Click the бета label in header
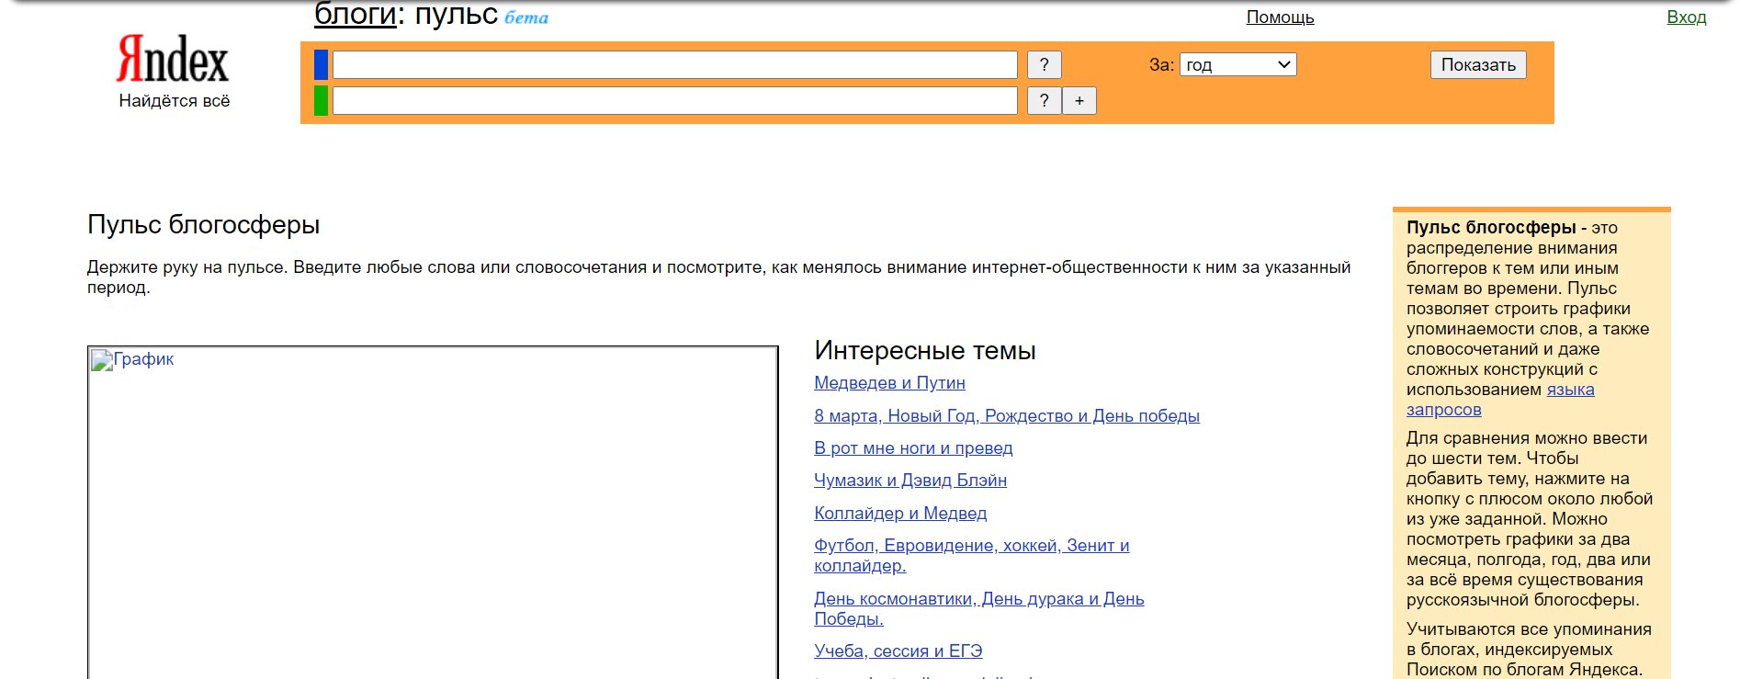Viewport: 1740px width, 679px height. [x=526, y=17]
